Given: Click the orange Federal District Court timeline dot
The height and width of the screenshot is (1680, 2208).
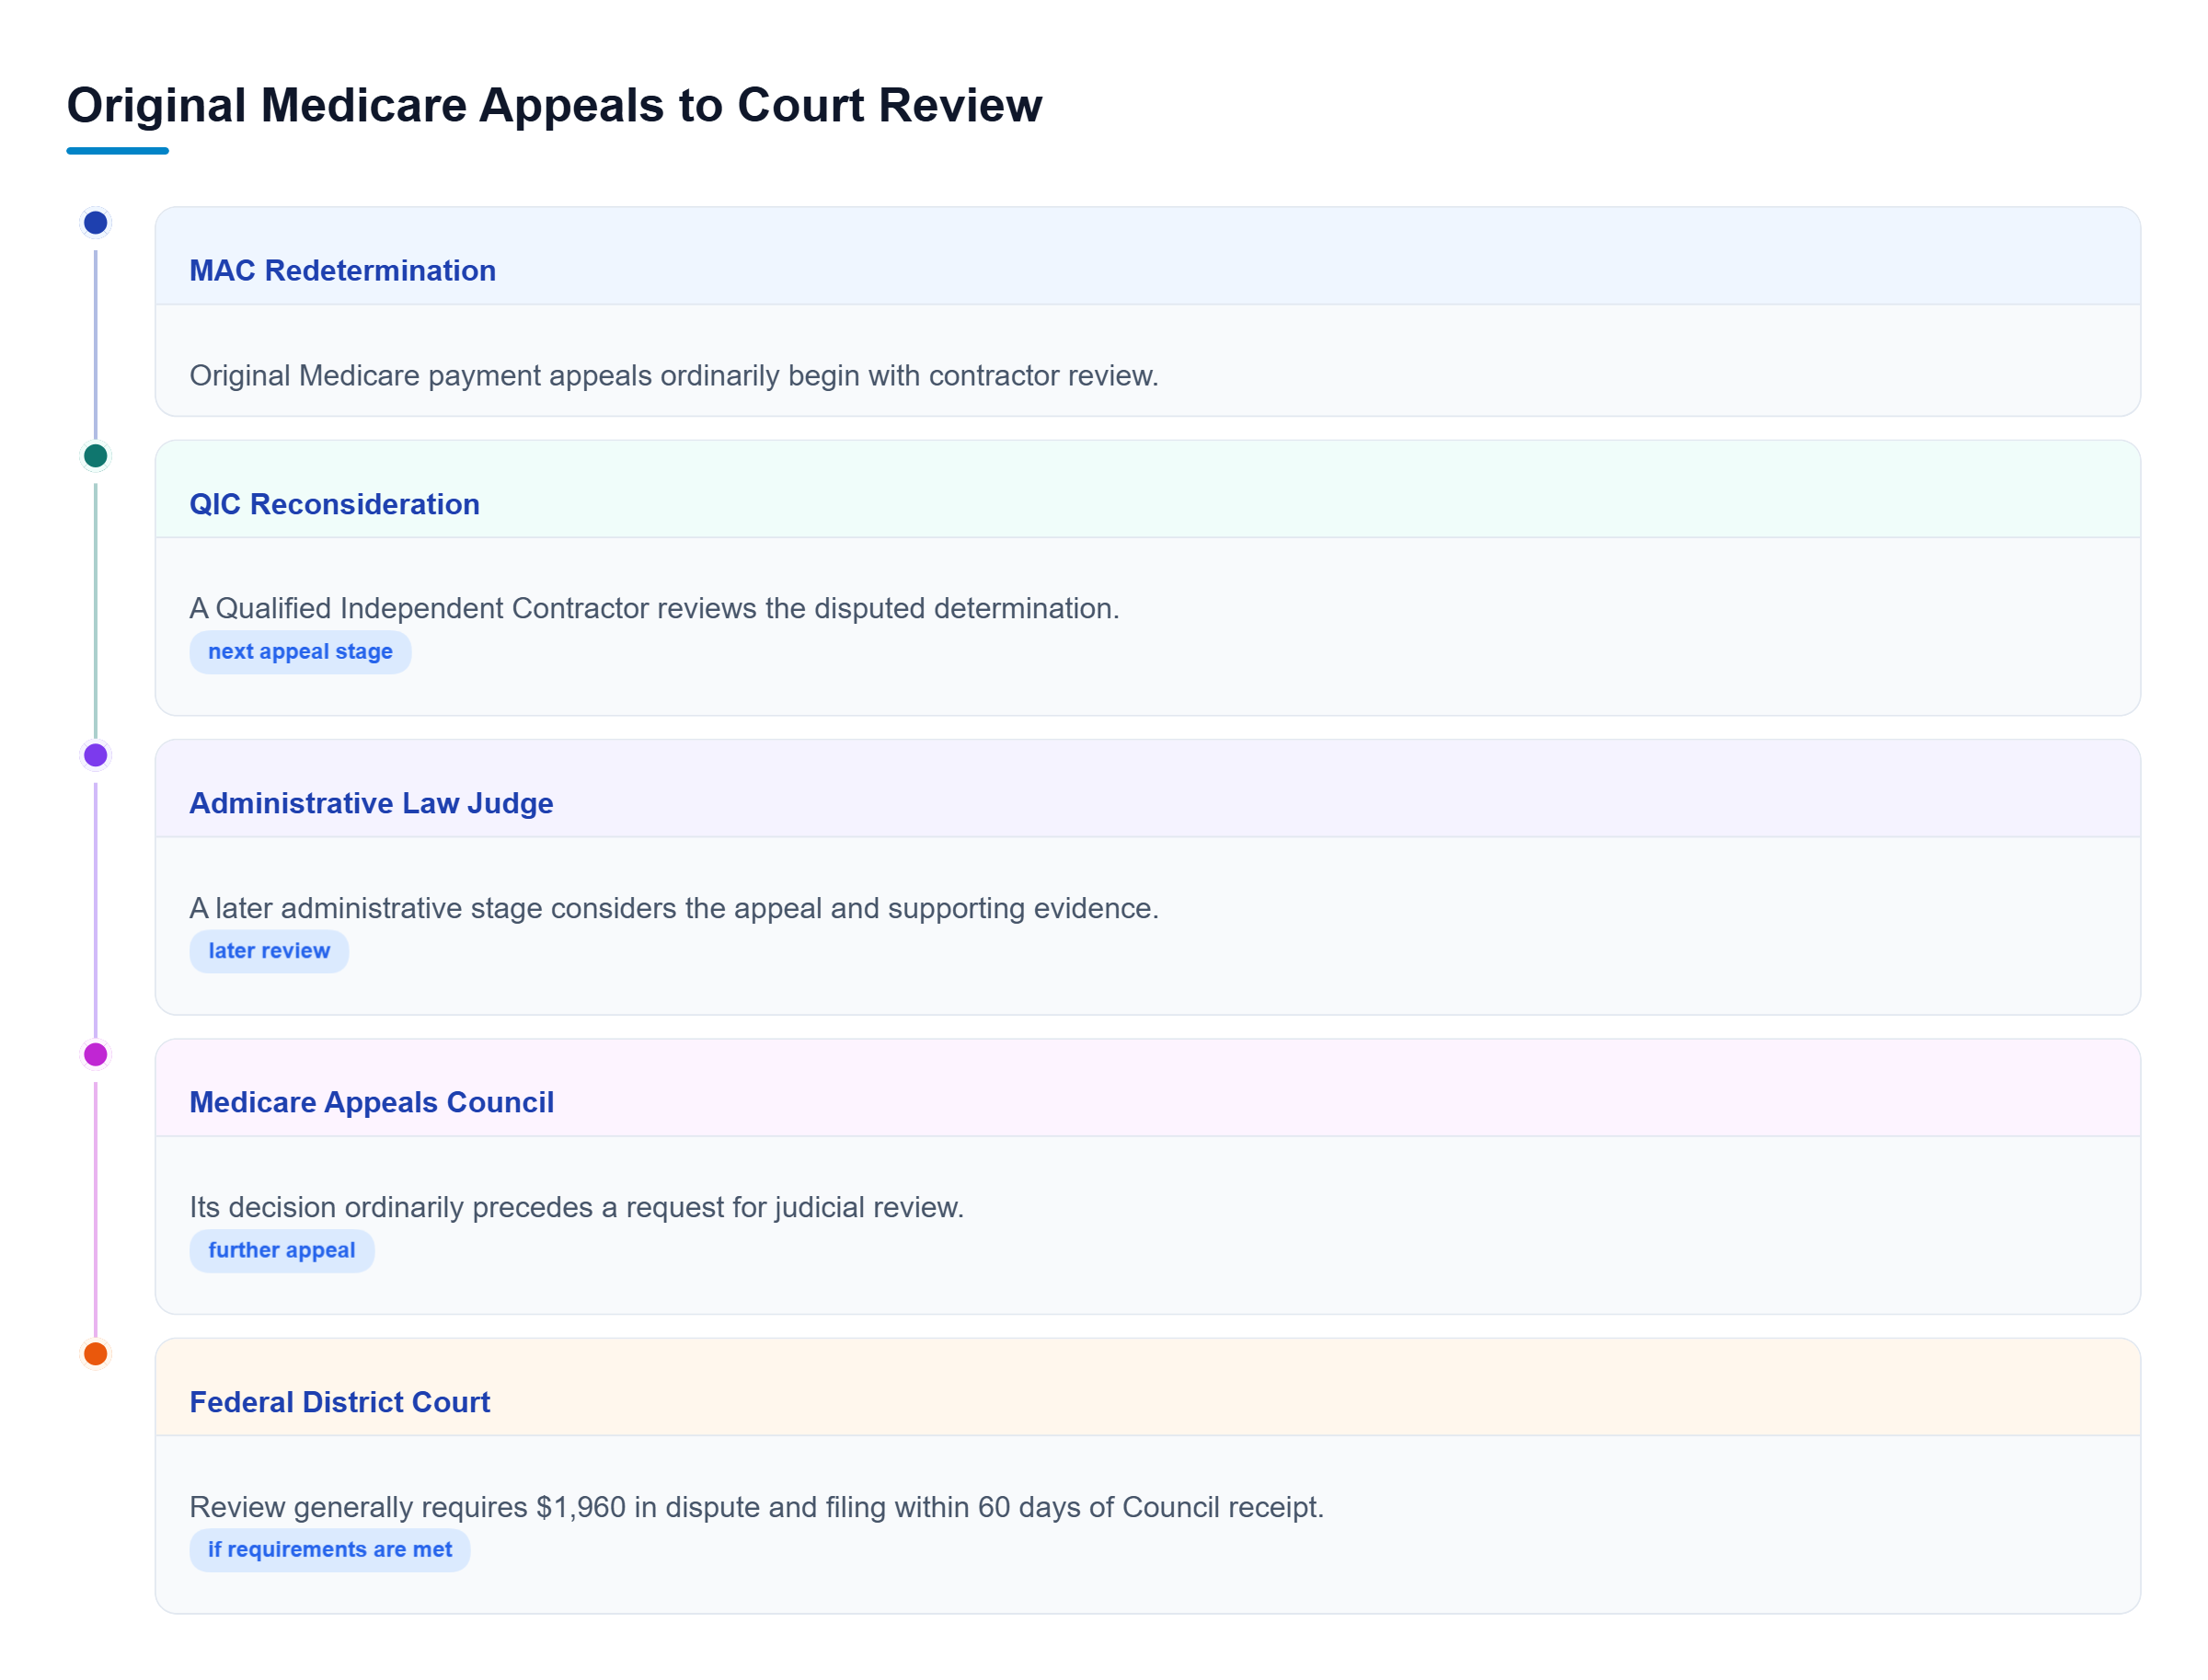Looking at the screenshot, I should 95,1354.
